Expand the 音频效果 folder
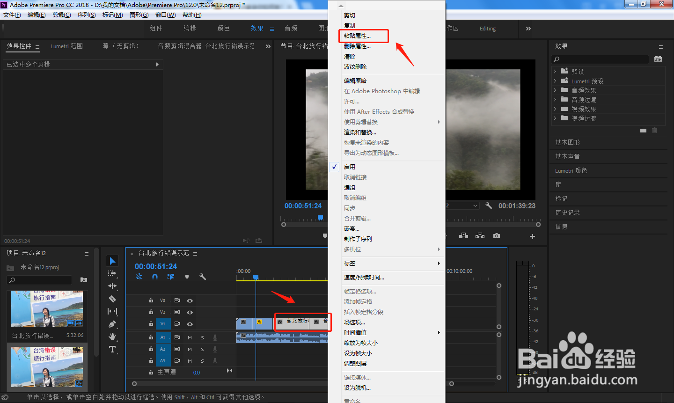The width and height of the screenshot is (674, 403). [555, 90]
